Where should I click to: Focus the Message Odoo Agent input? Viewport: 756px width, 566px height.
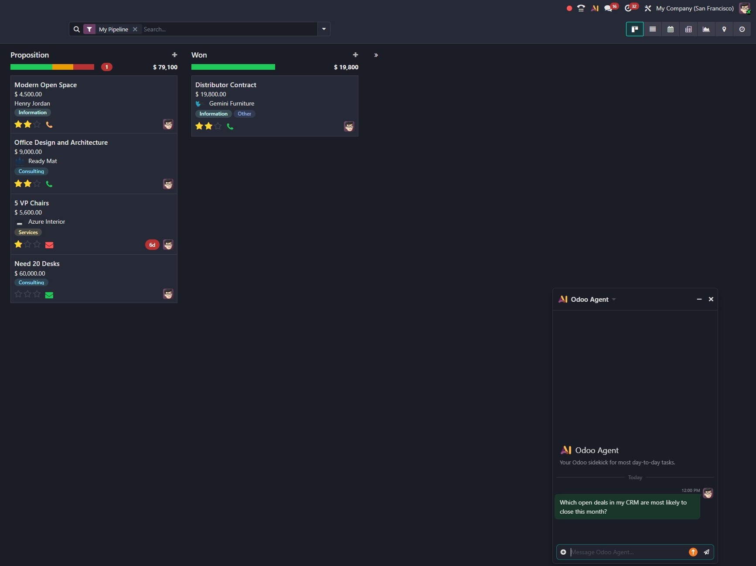[x=628, y=552]
